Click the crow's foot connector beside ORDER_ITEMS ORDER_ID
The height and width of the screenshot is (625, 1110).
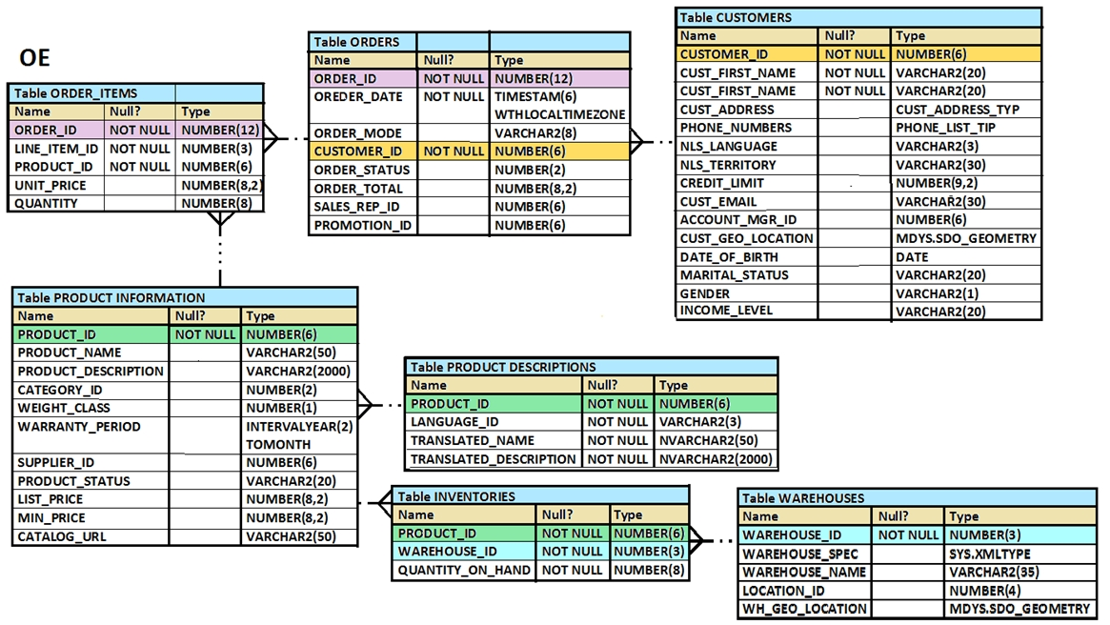tap(272, 138)
